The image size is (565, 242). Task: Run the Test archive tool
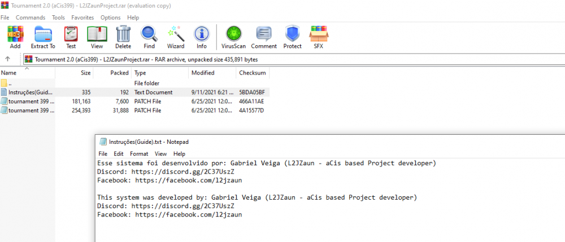pos(71,37)
